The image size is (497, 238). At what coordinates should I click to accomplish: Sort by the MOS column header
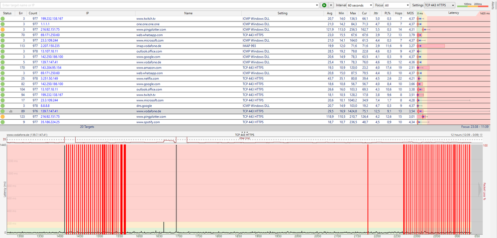click(x=410, y=13)
